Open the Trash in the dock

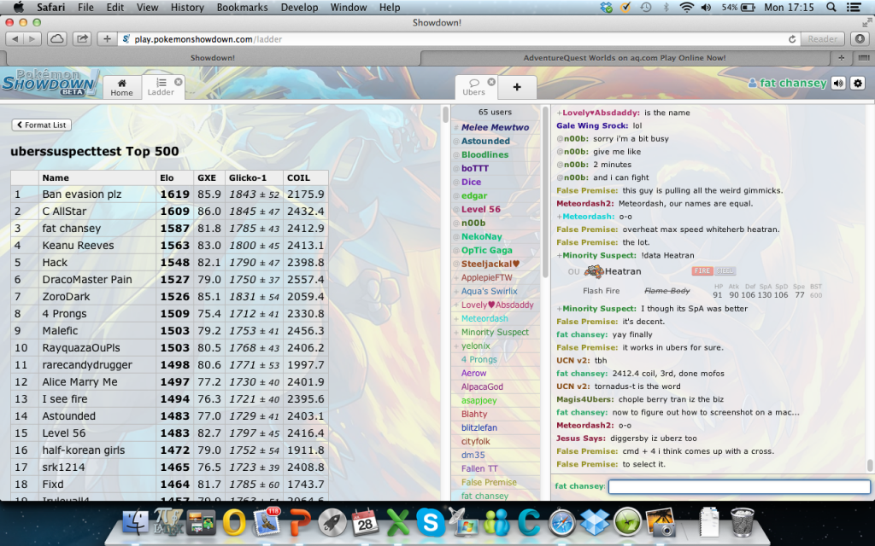point(743,521)
